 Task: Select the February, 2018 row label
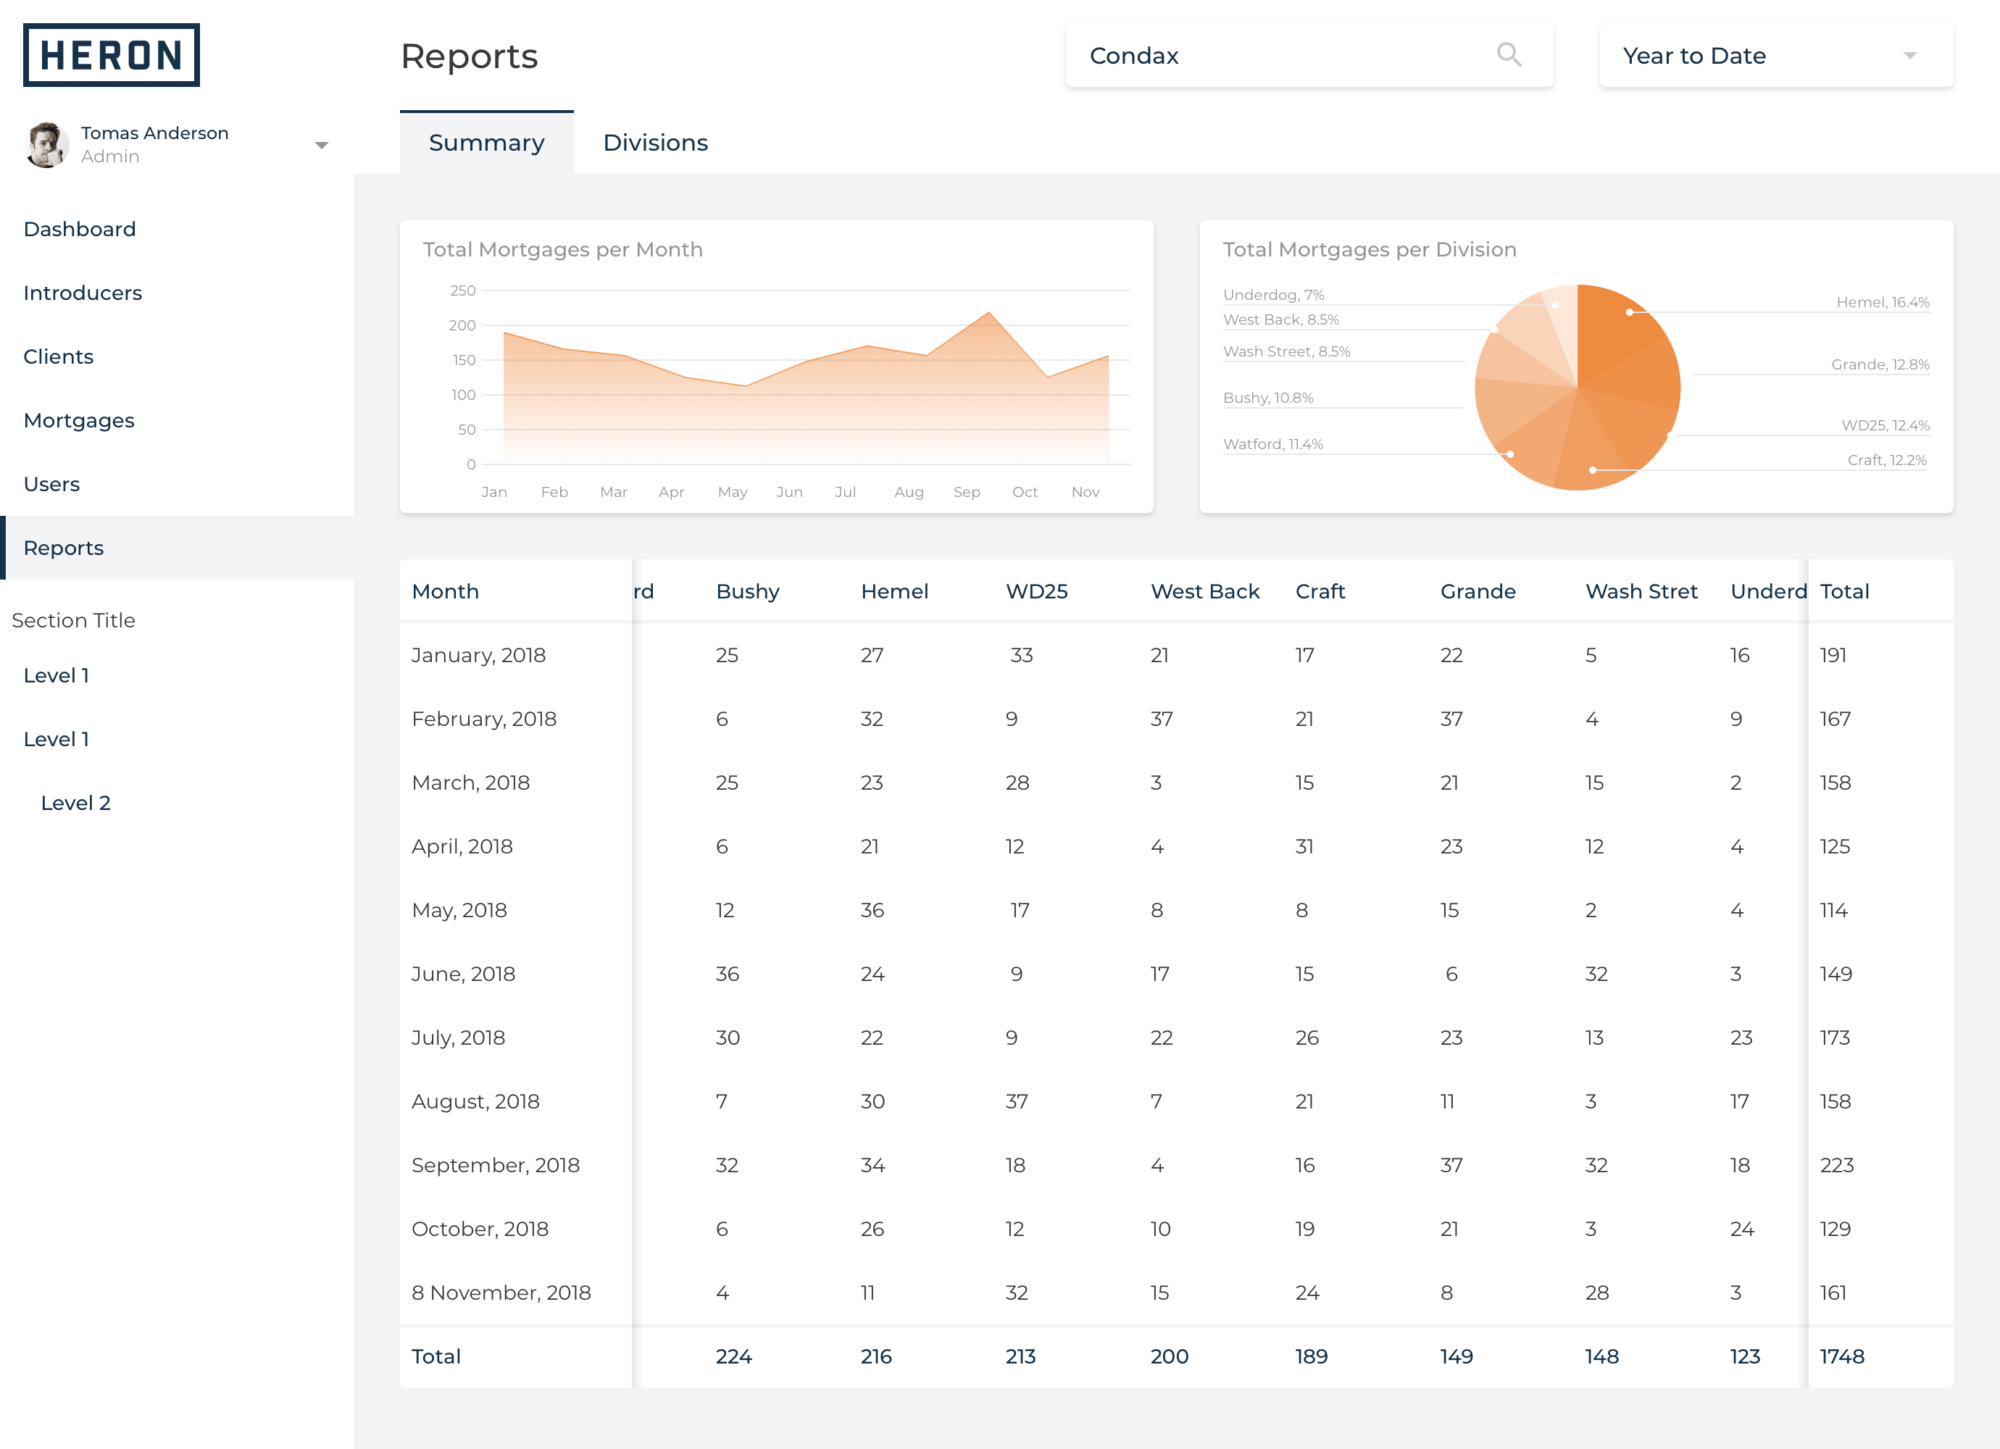coord(484,719)
